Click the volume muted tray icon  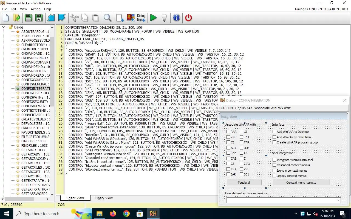[316, 214]
